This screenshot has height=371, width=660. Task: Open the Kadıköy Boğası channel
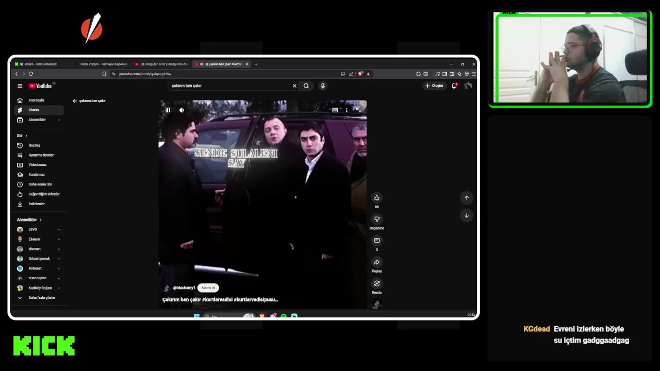[x=39, y=288]
